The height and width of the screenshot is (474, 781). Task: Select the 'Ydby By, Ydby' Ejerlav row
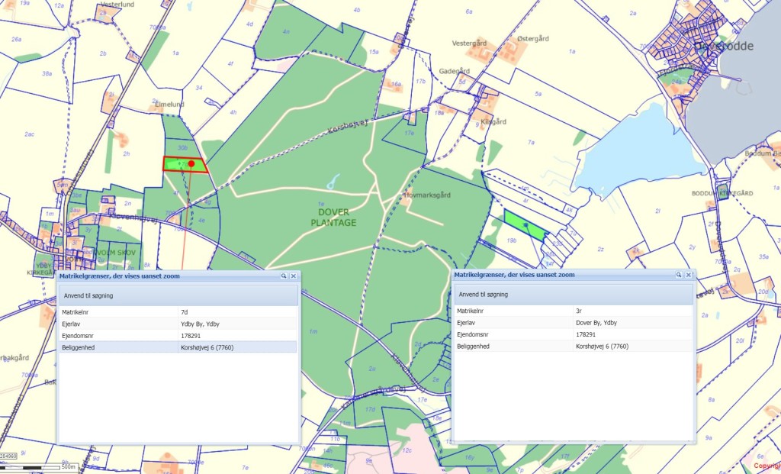tap(177, 324)
